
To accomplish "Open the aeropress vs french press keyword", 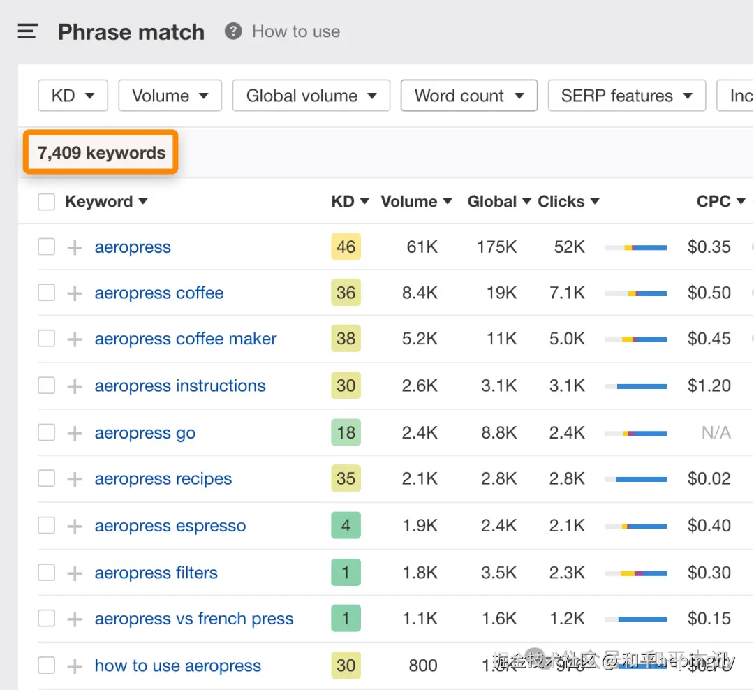I will click(x=194, y=619).
